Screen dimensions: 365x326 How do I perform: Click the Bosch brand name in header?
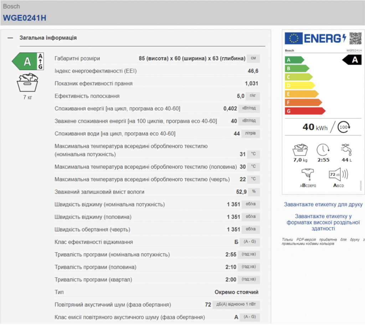(11, 6)
